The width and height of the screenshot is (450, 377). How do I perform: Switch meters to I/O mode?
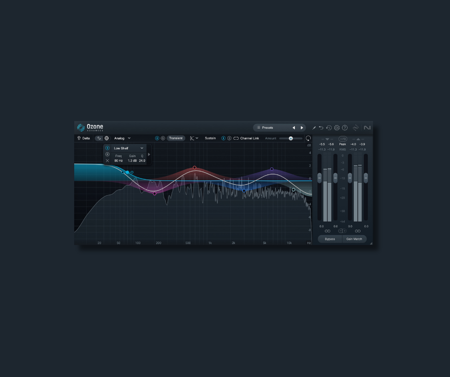tap(342, 139)
